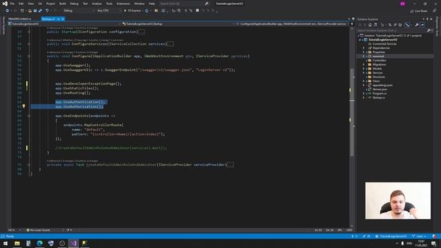Select Connected Services in Solution Explorer
The height and width of the screenshot is (248, 441).
coord(384,44)
